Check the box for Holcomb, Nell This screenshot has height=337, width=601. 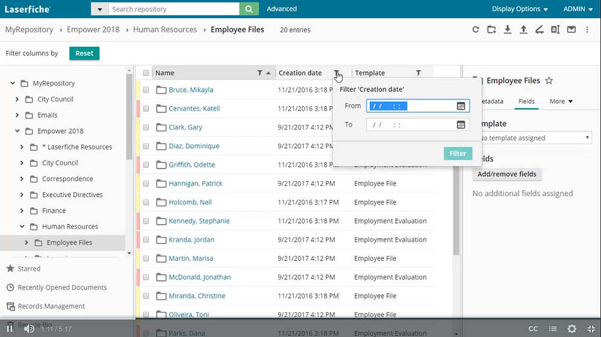tap(145, 202)
